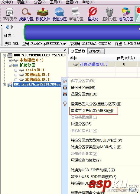Choose 转换为USB-FDD启动模式(F)
The height and width of the screenshot is (194, 140).
pos(93,176)
